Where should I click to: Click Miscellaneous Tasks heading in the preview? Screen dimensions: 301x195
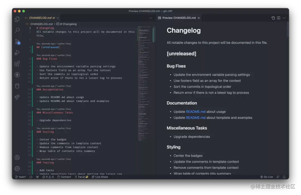tap(187, 128)
